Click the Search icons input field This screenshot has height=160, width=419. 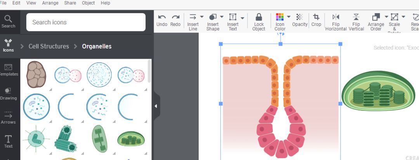pyautogui.click(x=86, y=22)
